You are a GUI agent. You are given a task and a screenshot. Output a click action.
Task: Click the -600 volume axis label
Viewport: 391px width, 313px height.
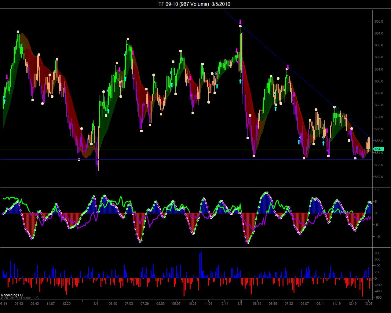click(378, 297)
